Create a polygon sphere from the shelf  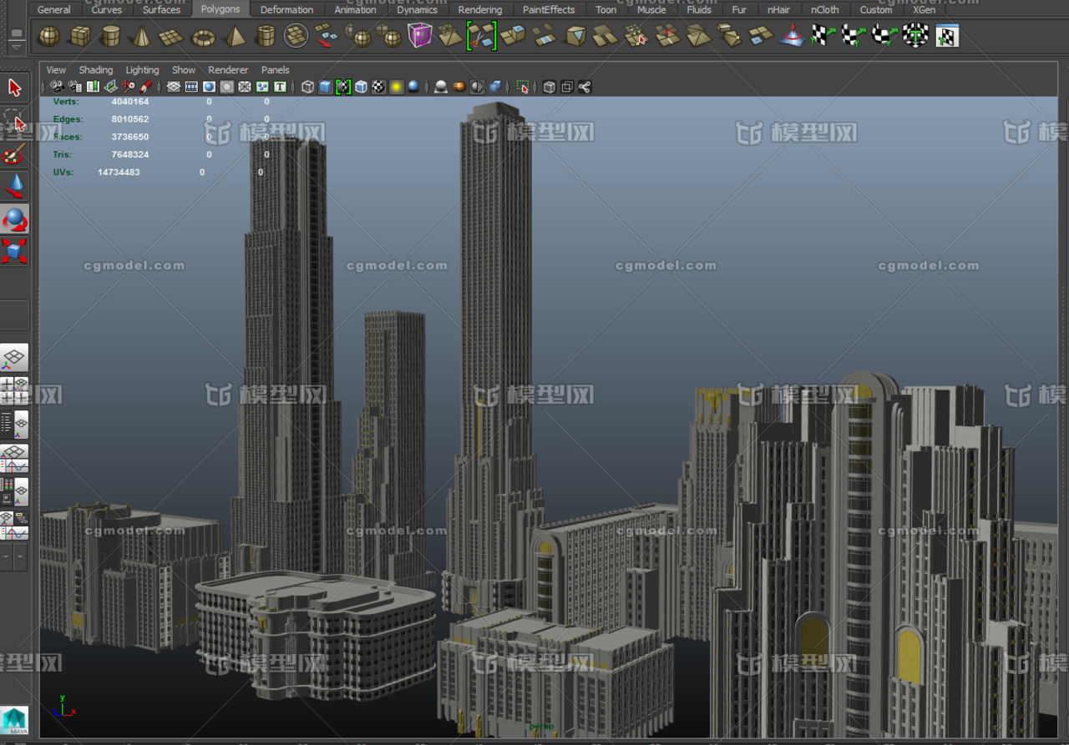coord(49,37)
